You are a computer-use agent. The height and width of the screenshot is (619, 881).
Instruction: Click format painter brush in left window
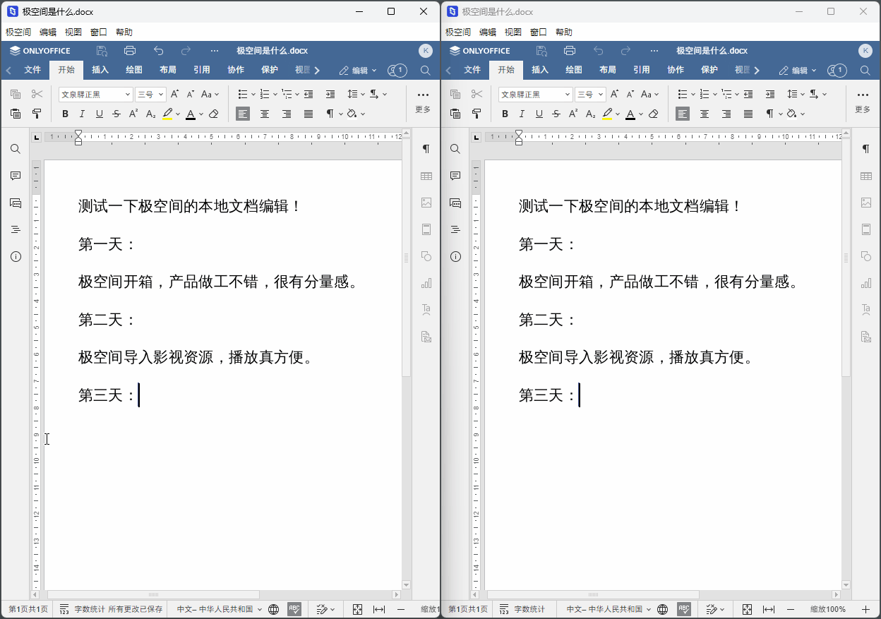pos(37,114)
